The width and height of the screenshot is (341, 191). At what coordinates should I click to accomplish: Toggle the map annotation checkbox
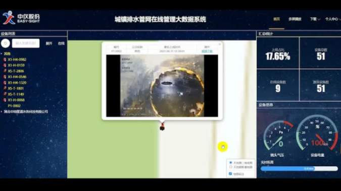[x=230, y=174]
